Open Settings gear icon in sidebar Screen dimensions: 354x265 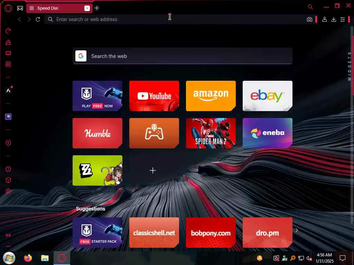coord(8,191)
